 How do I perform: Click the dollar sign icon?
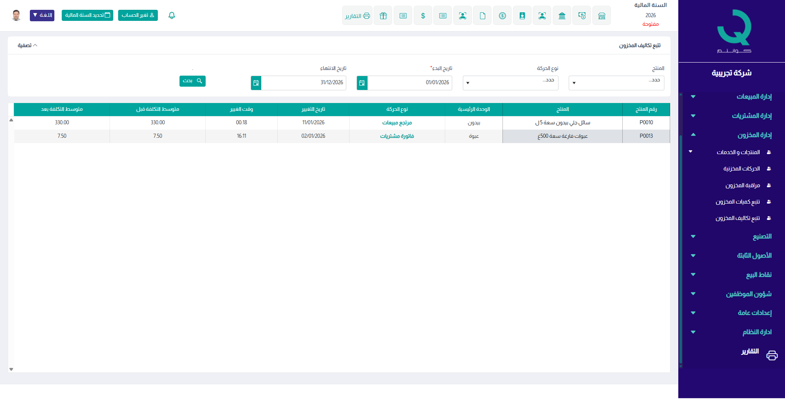(x=423, y=16)
